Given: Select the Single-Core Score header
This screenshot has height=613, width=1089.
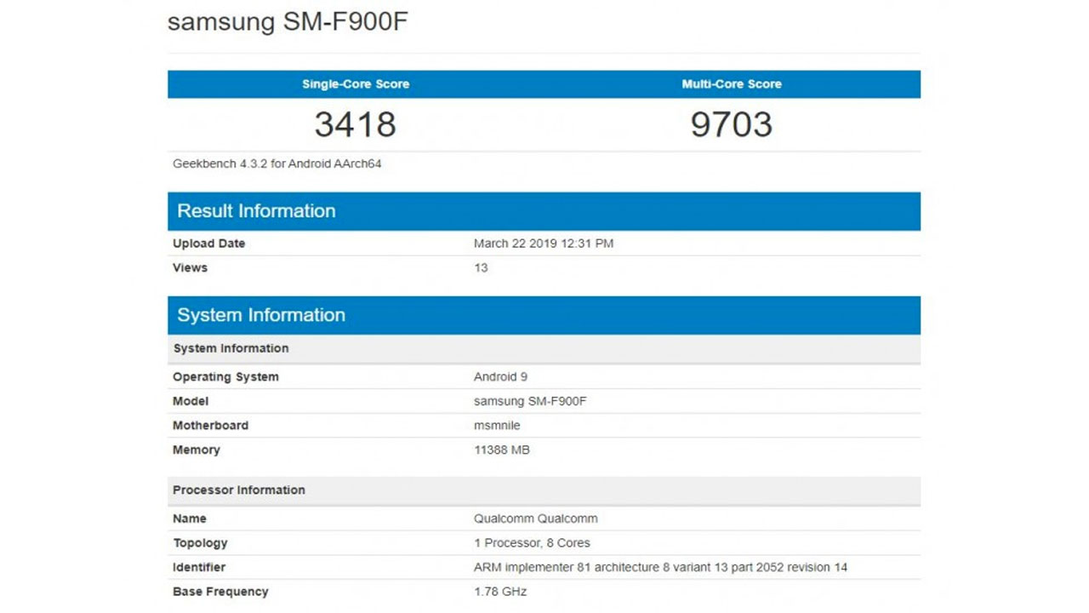Looking at the screenshot, I should click(x=356, y=84).
